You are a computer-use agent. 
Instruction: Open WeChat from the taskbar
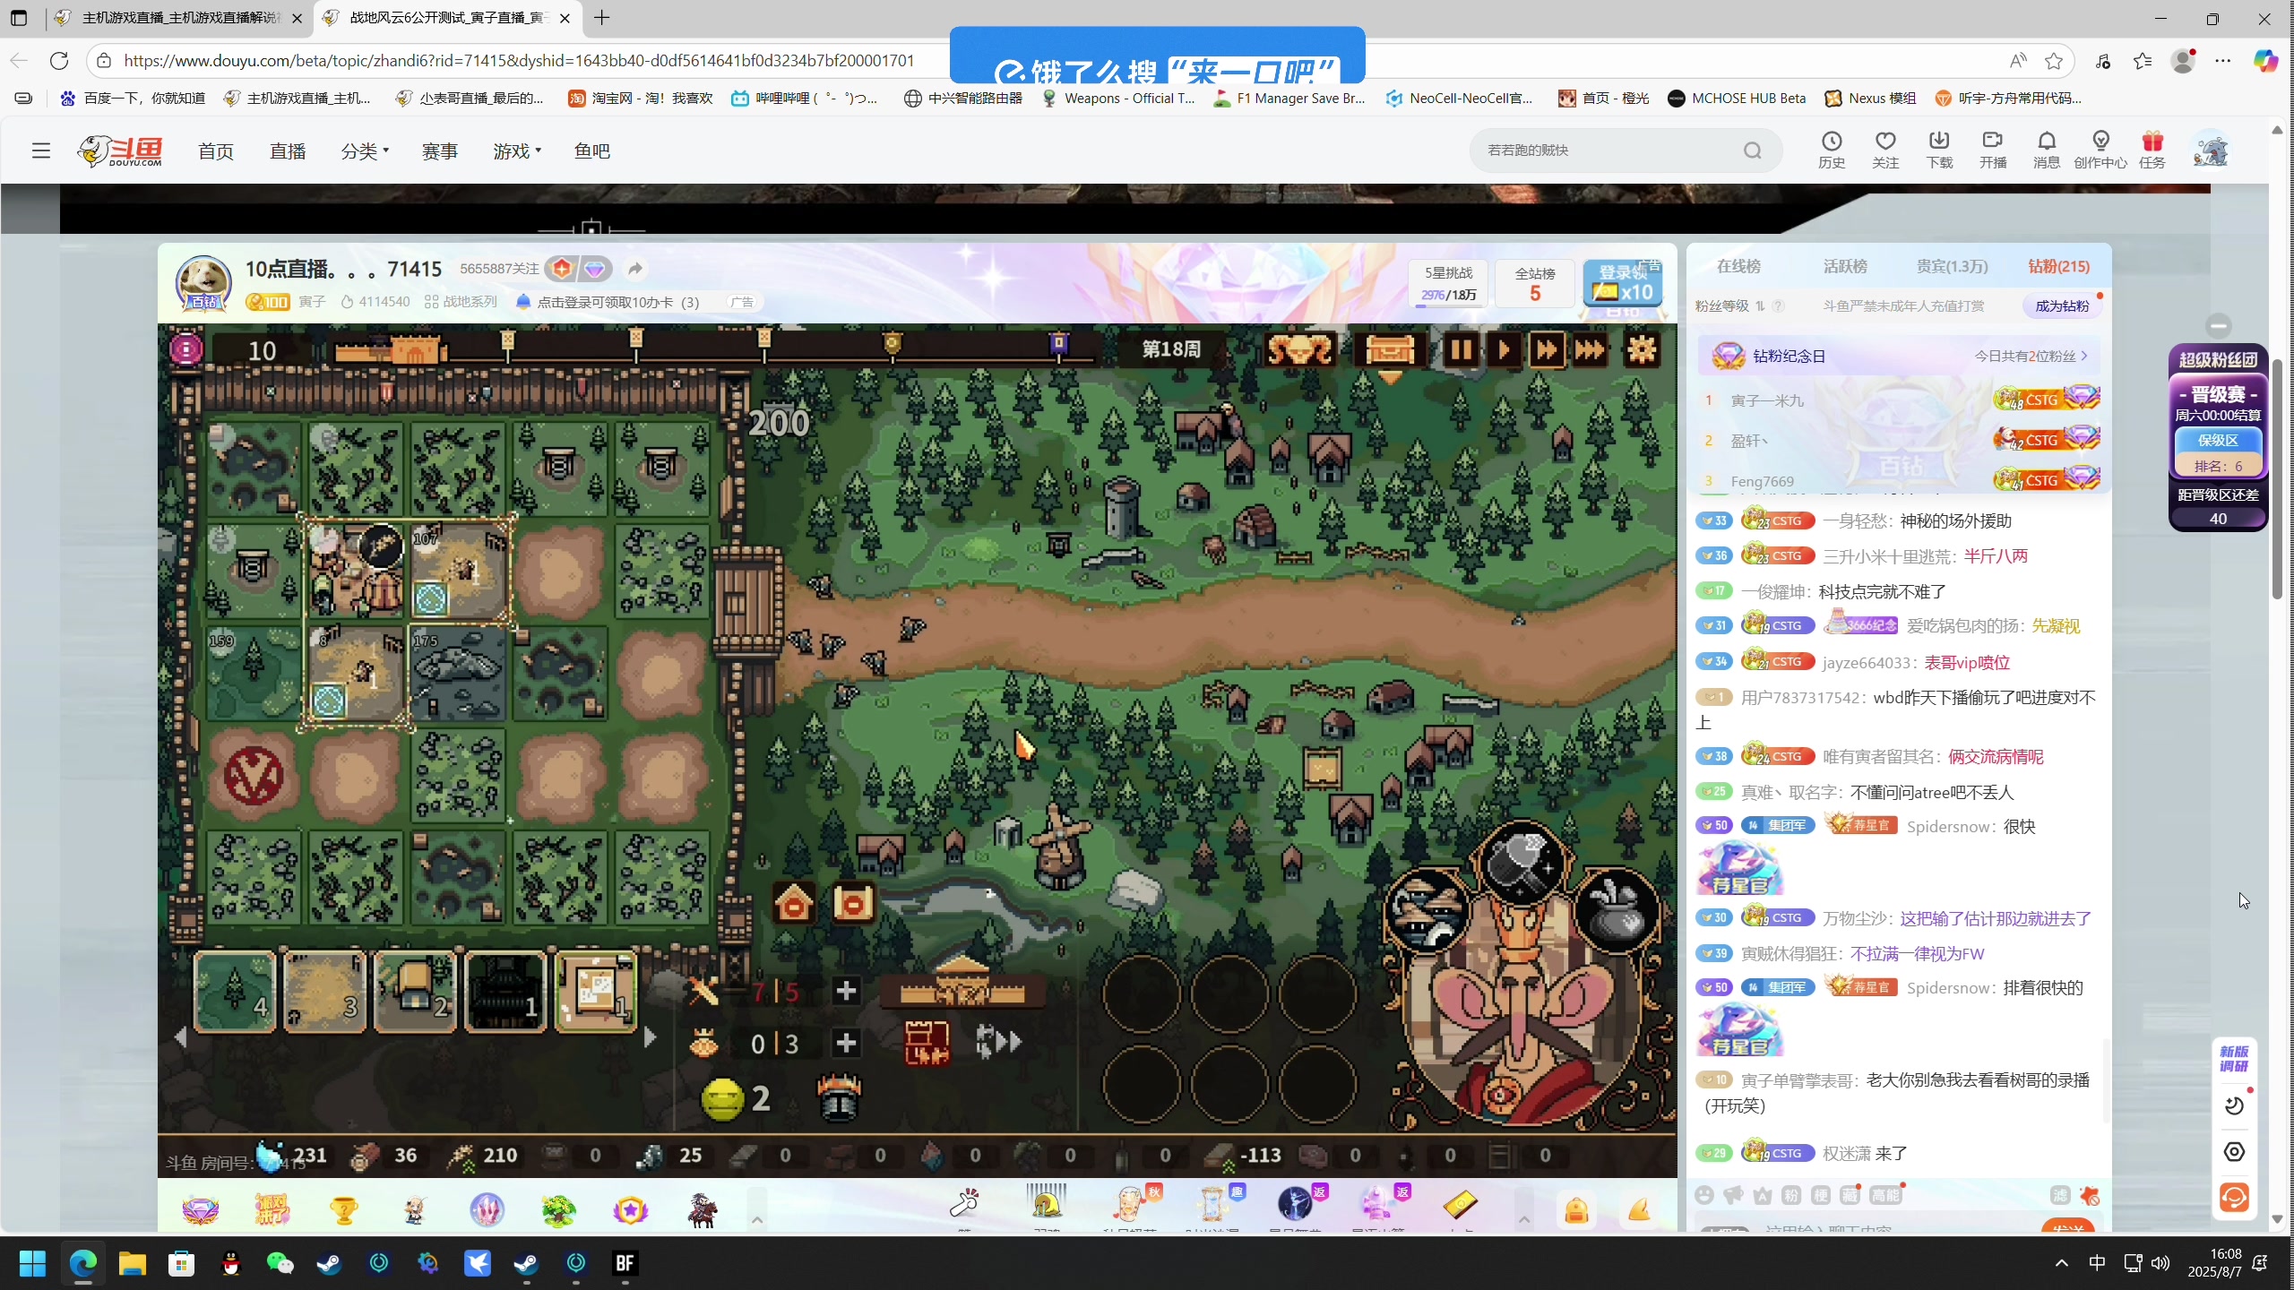[x=280, y=1263]
